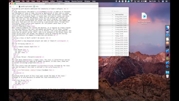179x101 pixels.
Task: Open the Edit menu
Action: 28,1
